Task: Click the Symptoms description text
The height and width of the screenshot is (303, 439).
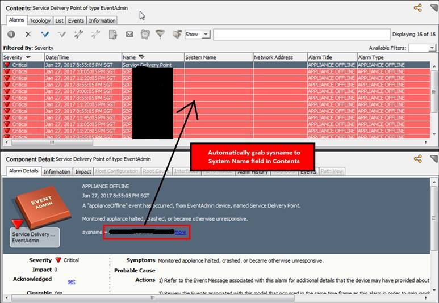Action: 241,261
